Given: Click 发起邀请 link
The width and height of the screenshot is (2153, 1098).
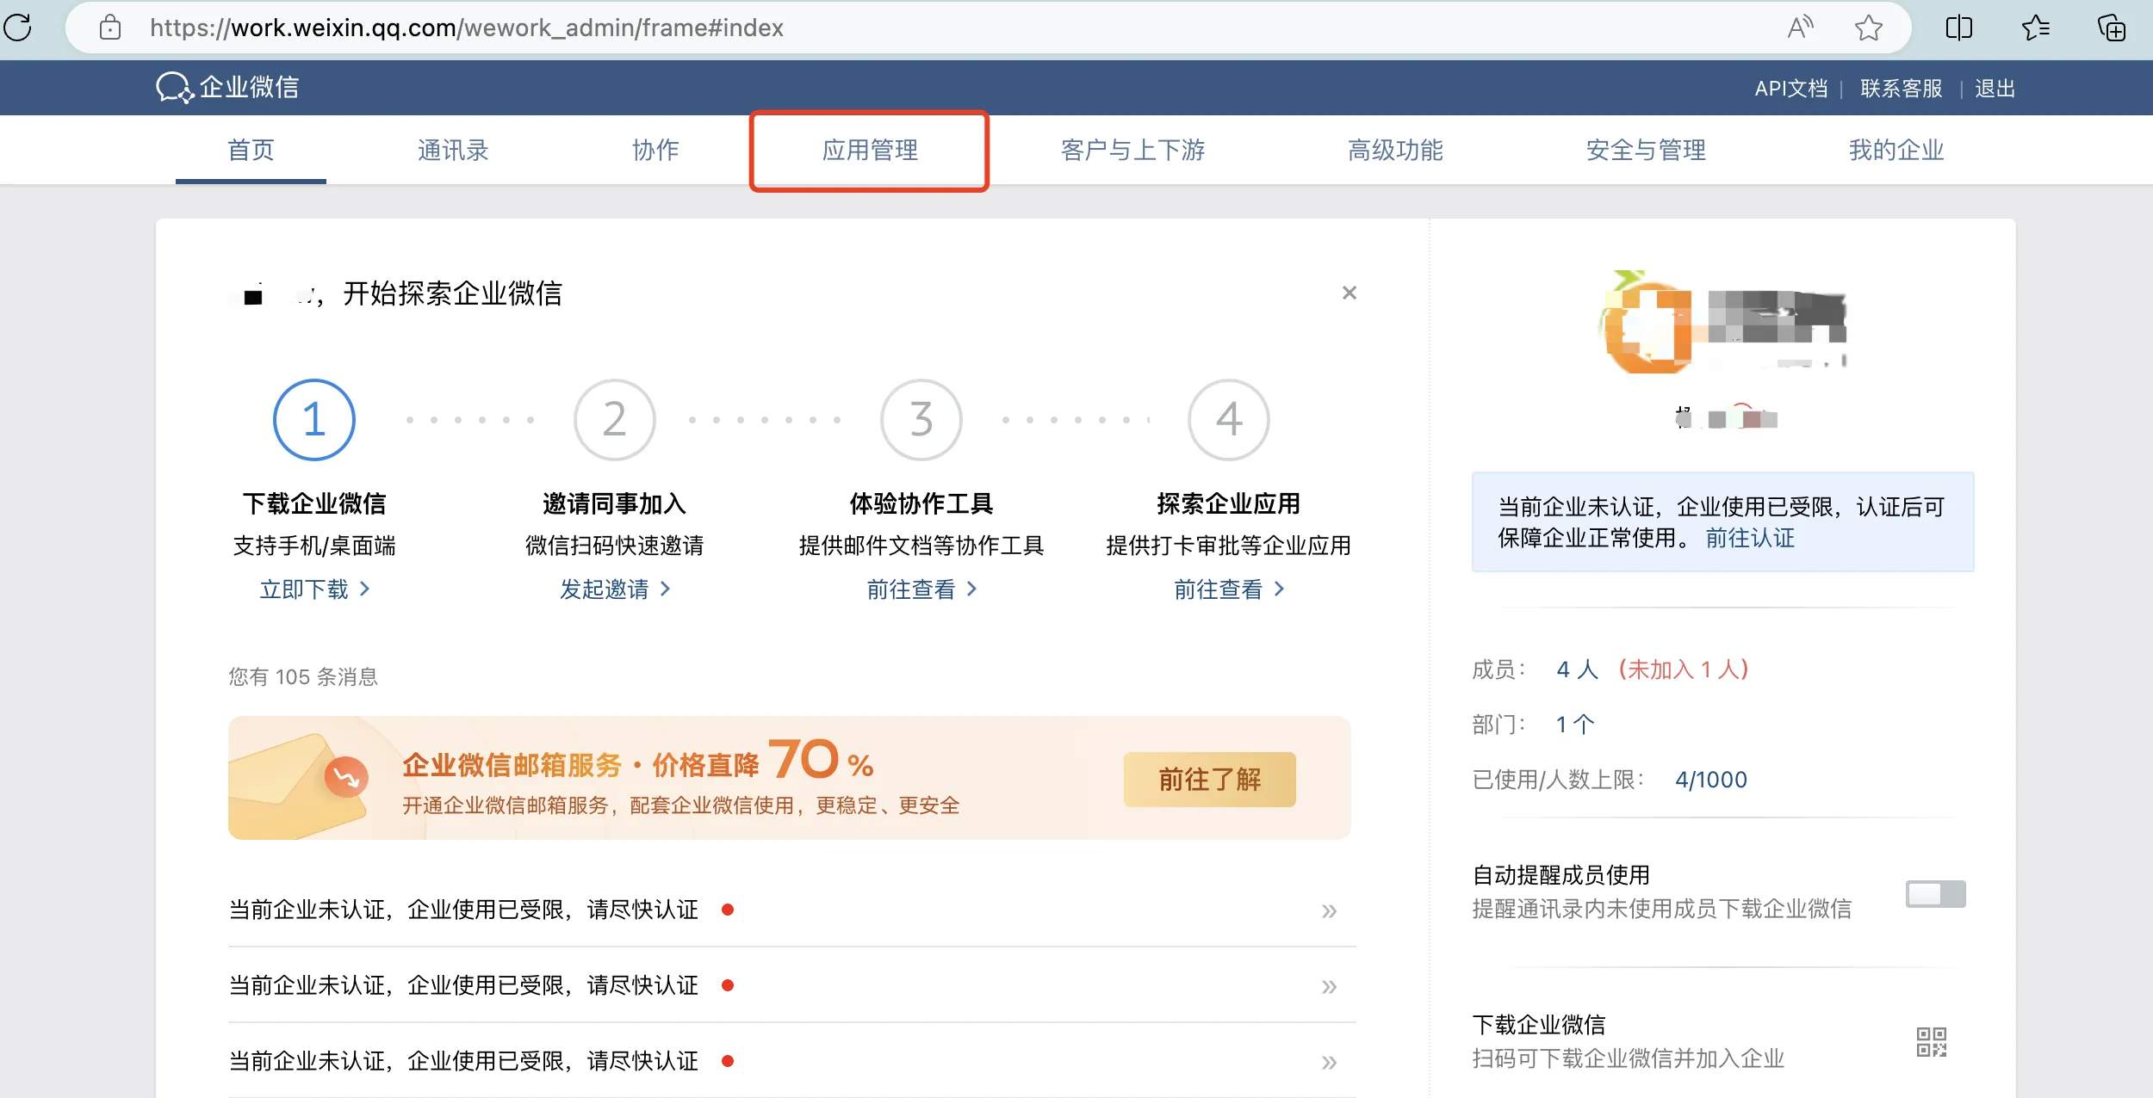Looking at the screenshot, I should pos(614,589).
